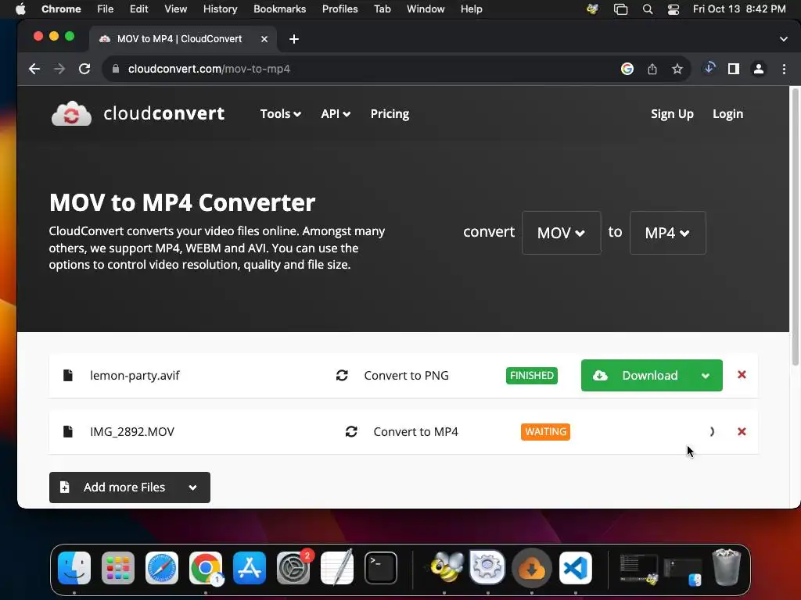
Task: Open Safari from the dock
Action: [x=162, y=568]
